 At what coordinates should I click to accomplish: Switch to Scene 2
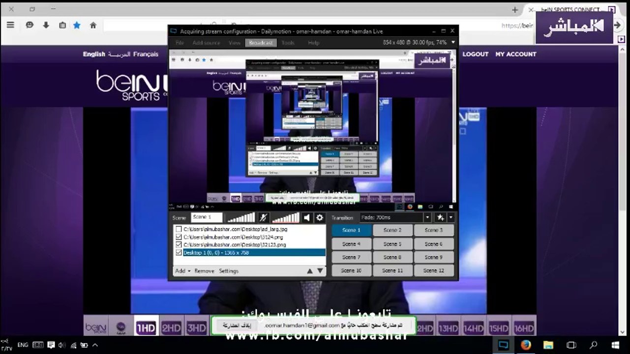(x=392, y=230)
